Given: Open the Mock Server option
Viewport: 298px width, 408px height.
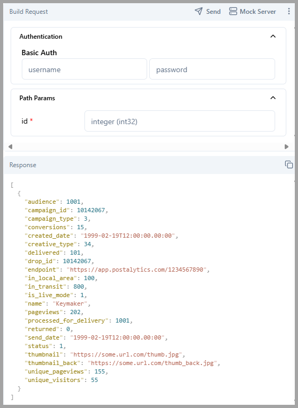Looking at the screenshot, I should tap(252, 12).
